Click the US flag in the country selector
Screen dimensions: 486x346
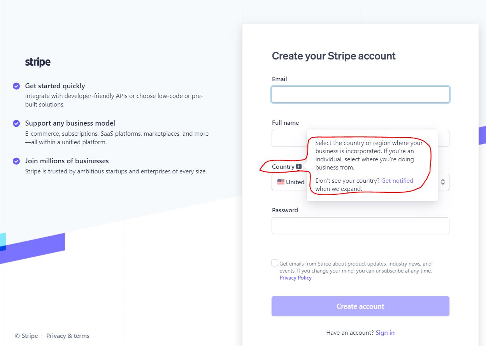pyautogui.click(x=281, y=182)
